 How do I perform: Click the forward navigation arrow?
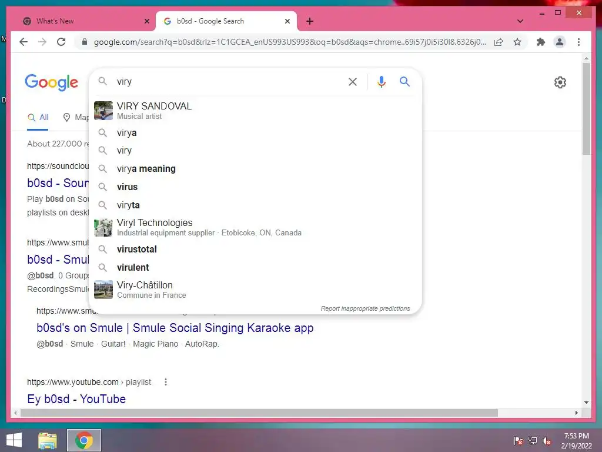coord(42,42)
